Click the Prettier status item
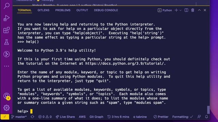The image size is (218, 122). click(161, 117)
